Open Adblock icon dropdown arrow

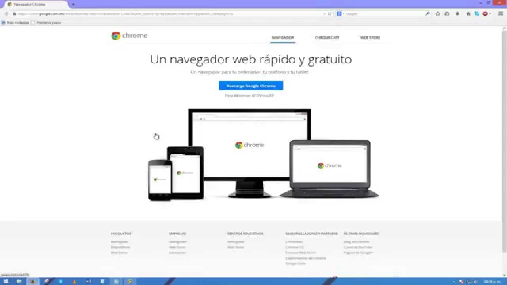tap(490, 13)
